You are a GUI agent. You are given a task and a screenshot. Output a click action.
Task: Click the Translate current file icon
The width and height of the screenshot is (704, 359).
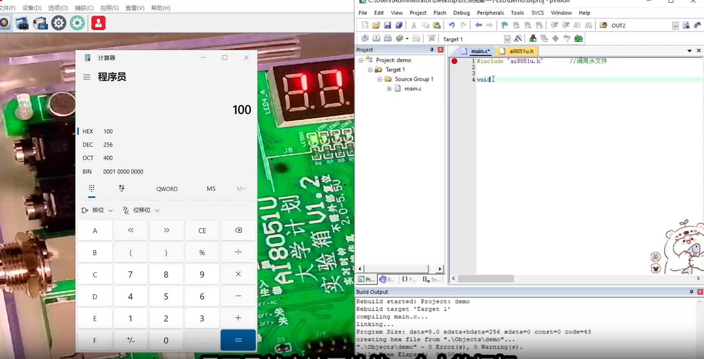point(365,38)
